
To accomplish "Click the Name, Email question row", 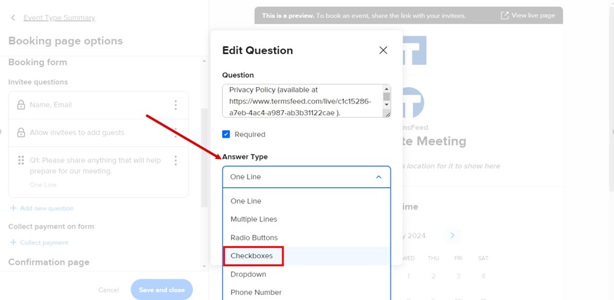I will pyautogui.click(x=98, y=105).
